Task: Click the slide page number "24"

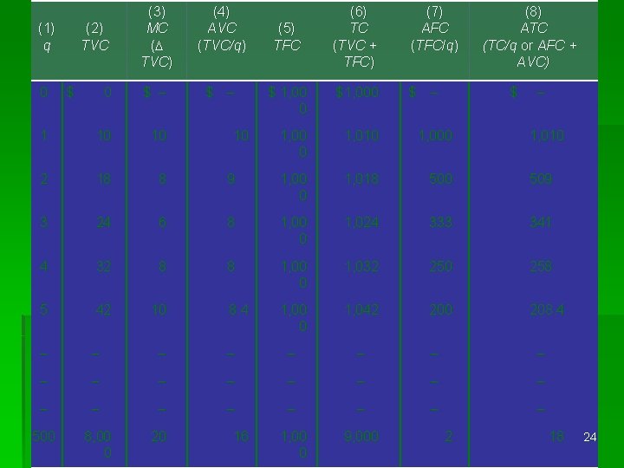Action: (590, 437)
